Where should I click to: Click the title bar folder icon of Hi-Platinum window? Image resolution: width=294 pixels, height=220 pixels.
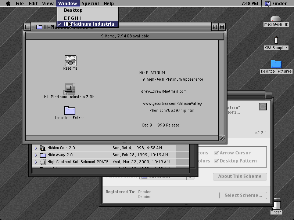pyautogui.click(x=39, y=27)
